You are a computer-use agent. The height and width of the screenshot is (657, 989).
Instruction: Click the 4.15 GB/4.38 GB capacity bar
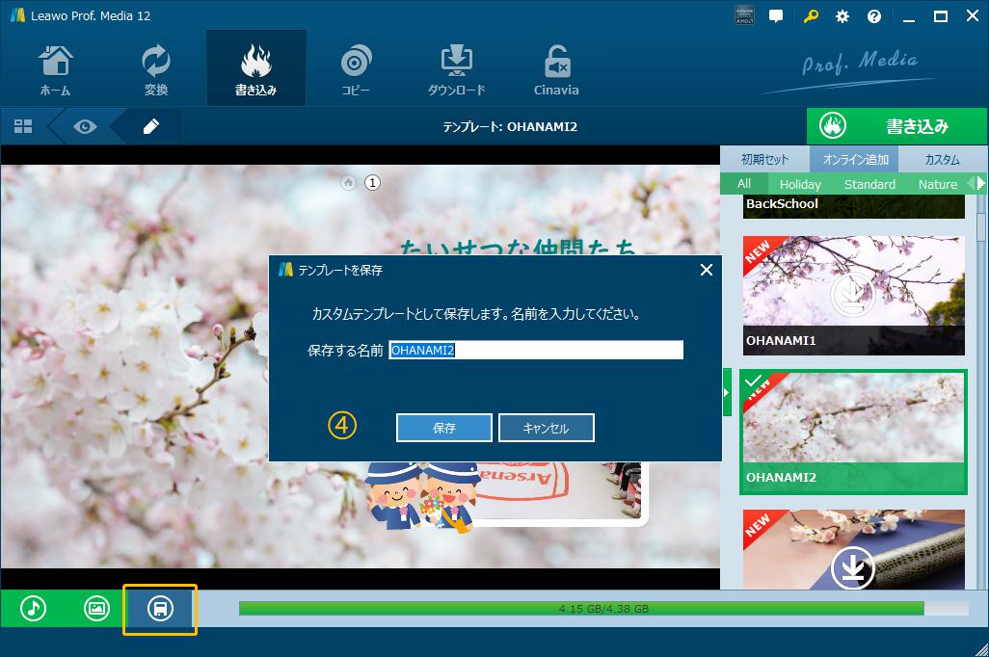(603, 609)
